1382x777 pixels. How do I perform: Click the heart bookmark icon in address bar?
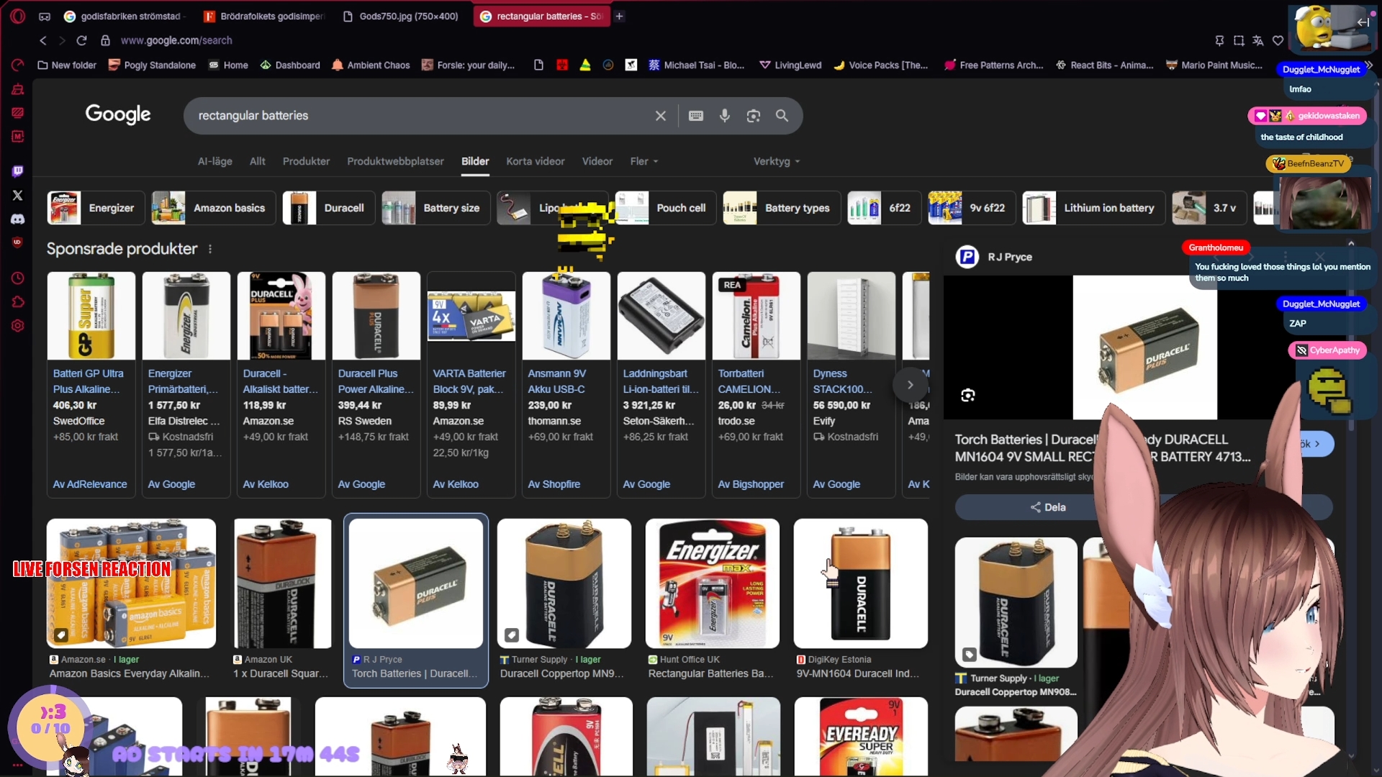click(x=1278, y=40)
